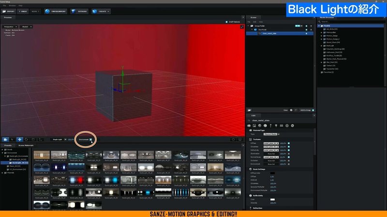
Task: Delete BoxModel with X icon
Action: (311, 30)
